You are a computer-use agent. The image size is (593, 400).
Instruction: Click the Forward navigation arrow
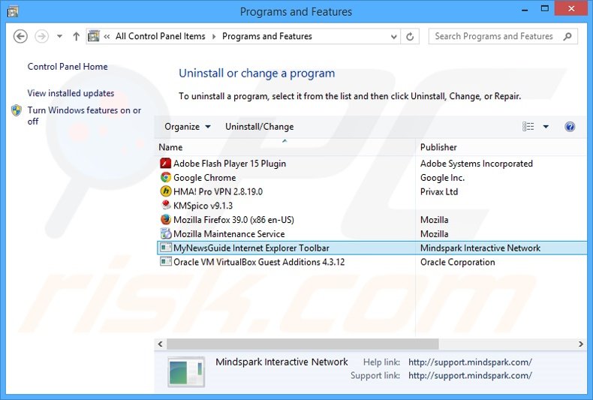coord(41,37)
